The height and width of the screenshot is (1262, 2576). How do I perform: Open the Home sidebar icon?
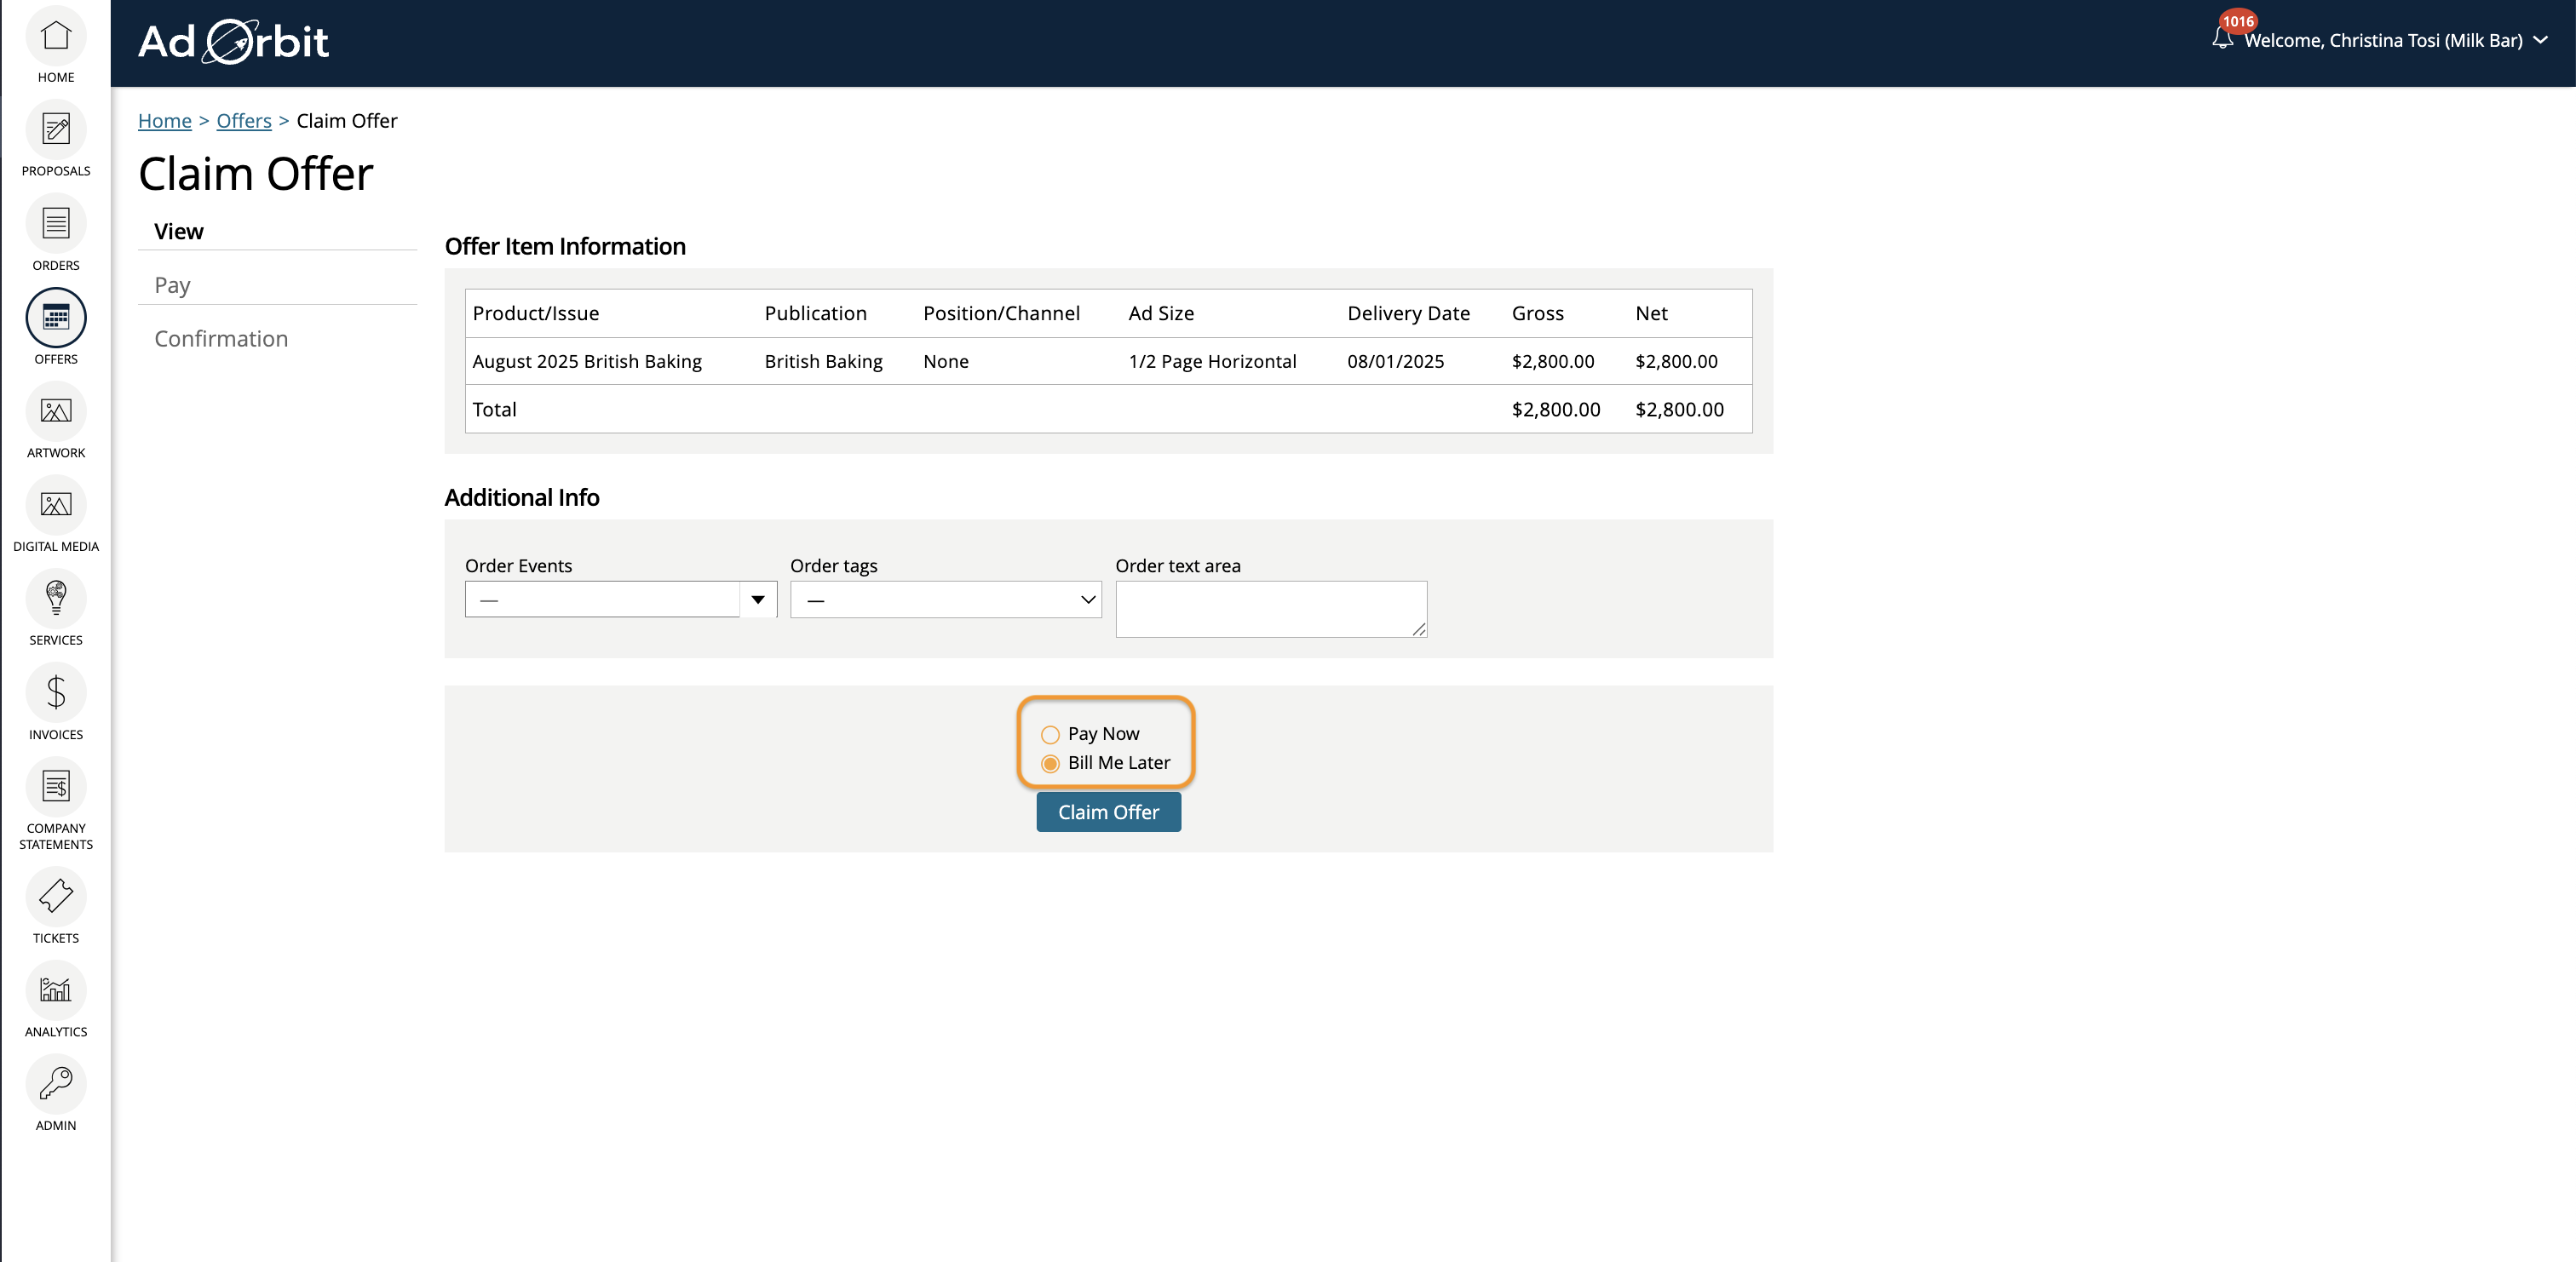point(56,37)
